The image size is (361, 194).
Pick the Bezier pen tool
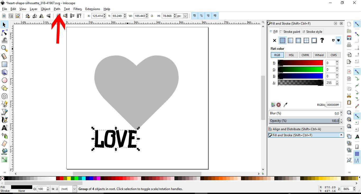4,112
